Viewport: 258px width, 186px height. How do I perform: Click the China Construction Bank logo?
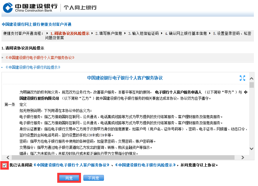[x=30, y=8]
